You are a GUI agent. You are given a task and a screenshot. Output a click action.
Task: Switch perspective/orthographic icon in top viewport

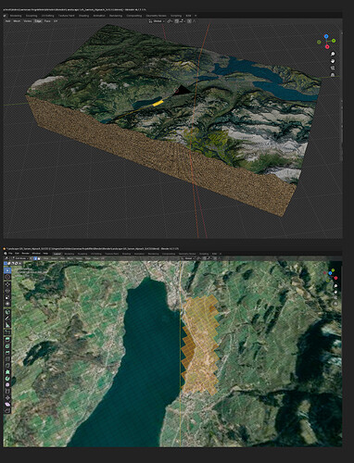333,75
